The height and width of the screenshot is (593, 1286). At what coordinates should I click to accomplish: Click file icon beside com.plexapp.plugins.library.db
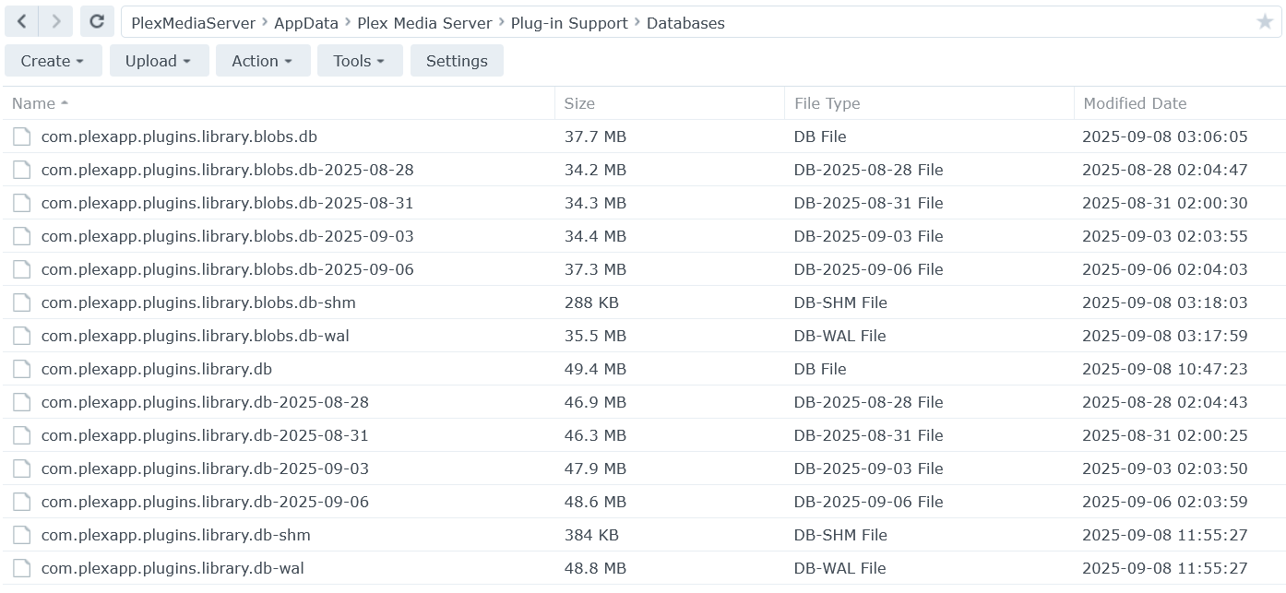point(22,369)
